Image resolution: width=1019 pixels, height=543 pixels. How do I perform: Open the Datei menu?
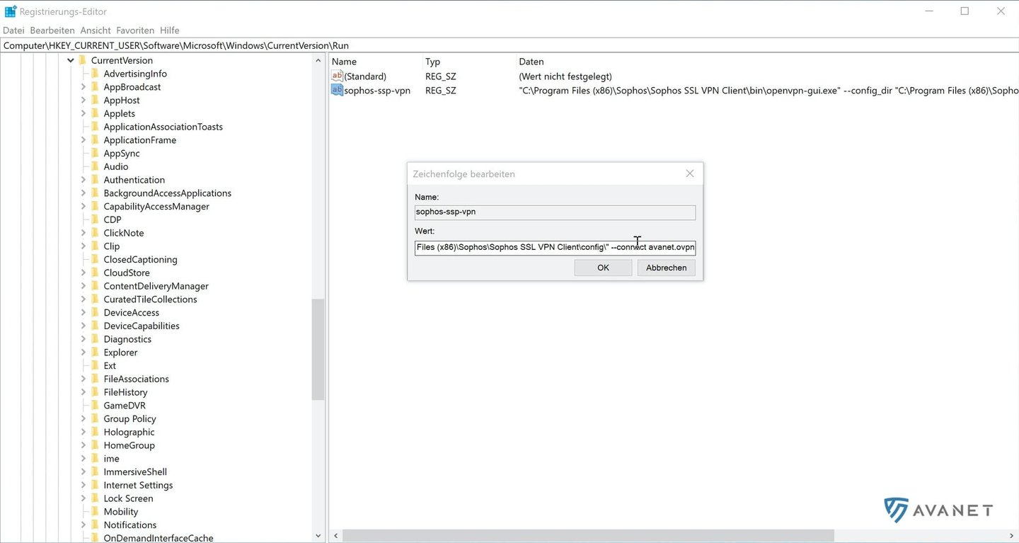coord(13,30)
